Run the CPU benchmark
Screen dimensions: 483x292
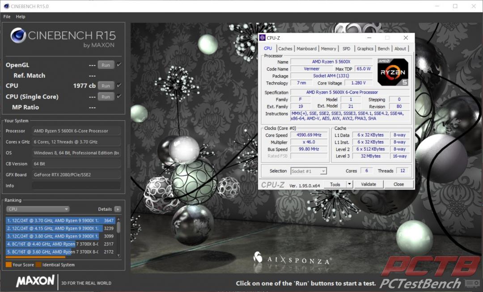(x=106, y=85)
